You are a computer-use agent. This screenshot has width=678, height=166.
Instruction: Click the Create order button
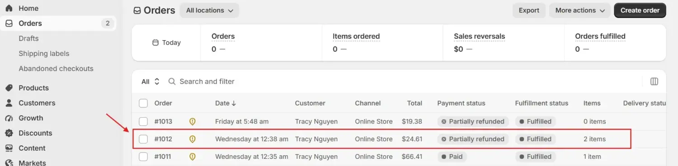click(640, 10)
